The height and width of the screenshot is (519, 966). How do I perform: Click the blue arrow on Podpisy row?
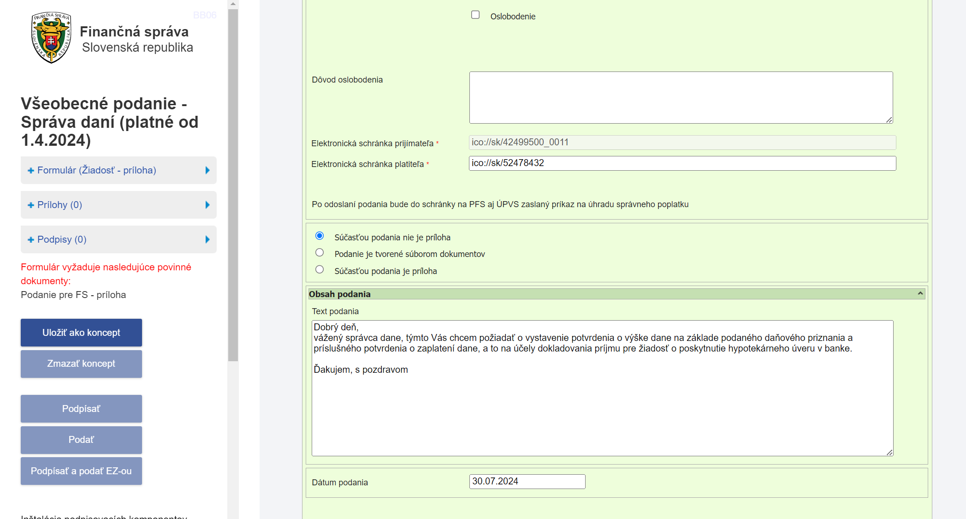(207, 239)
